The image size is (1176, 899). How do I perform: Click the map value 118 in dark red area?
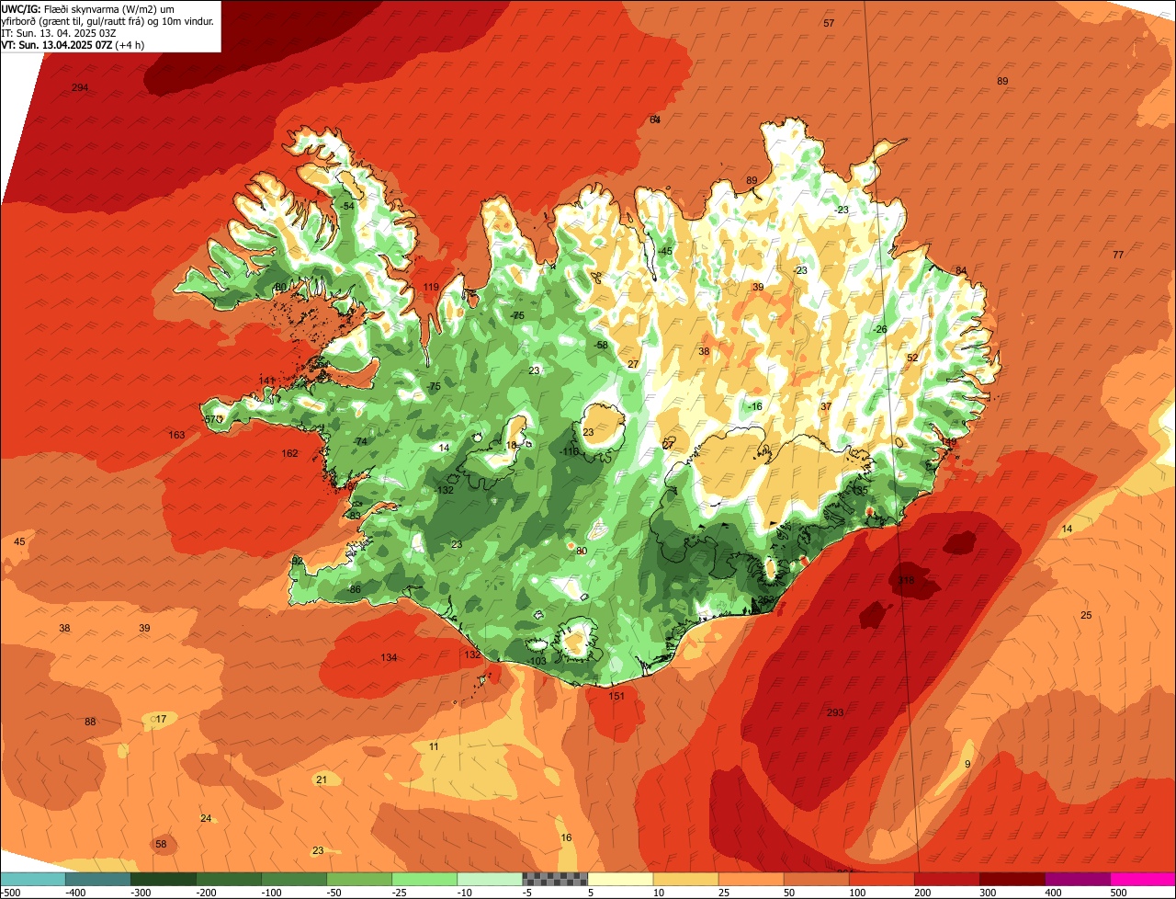pos(907,581)
